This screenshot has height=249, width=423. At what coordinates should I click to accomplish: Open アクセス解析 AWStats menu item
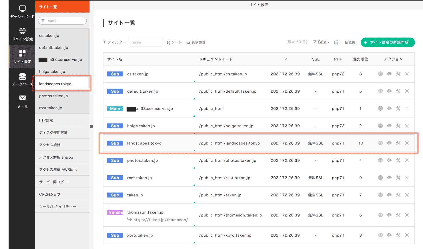[x=62, y=169]
